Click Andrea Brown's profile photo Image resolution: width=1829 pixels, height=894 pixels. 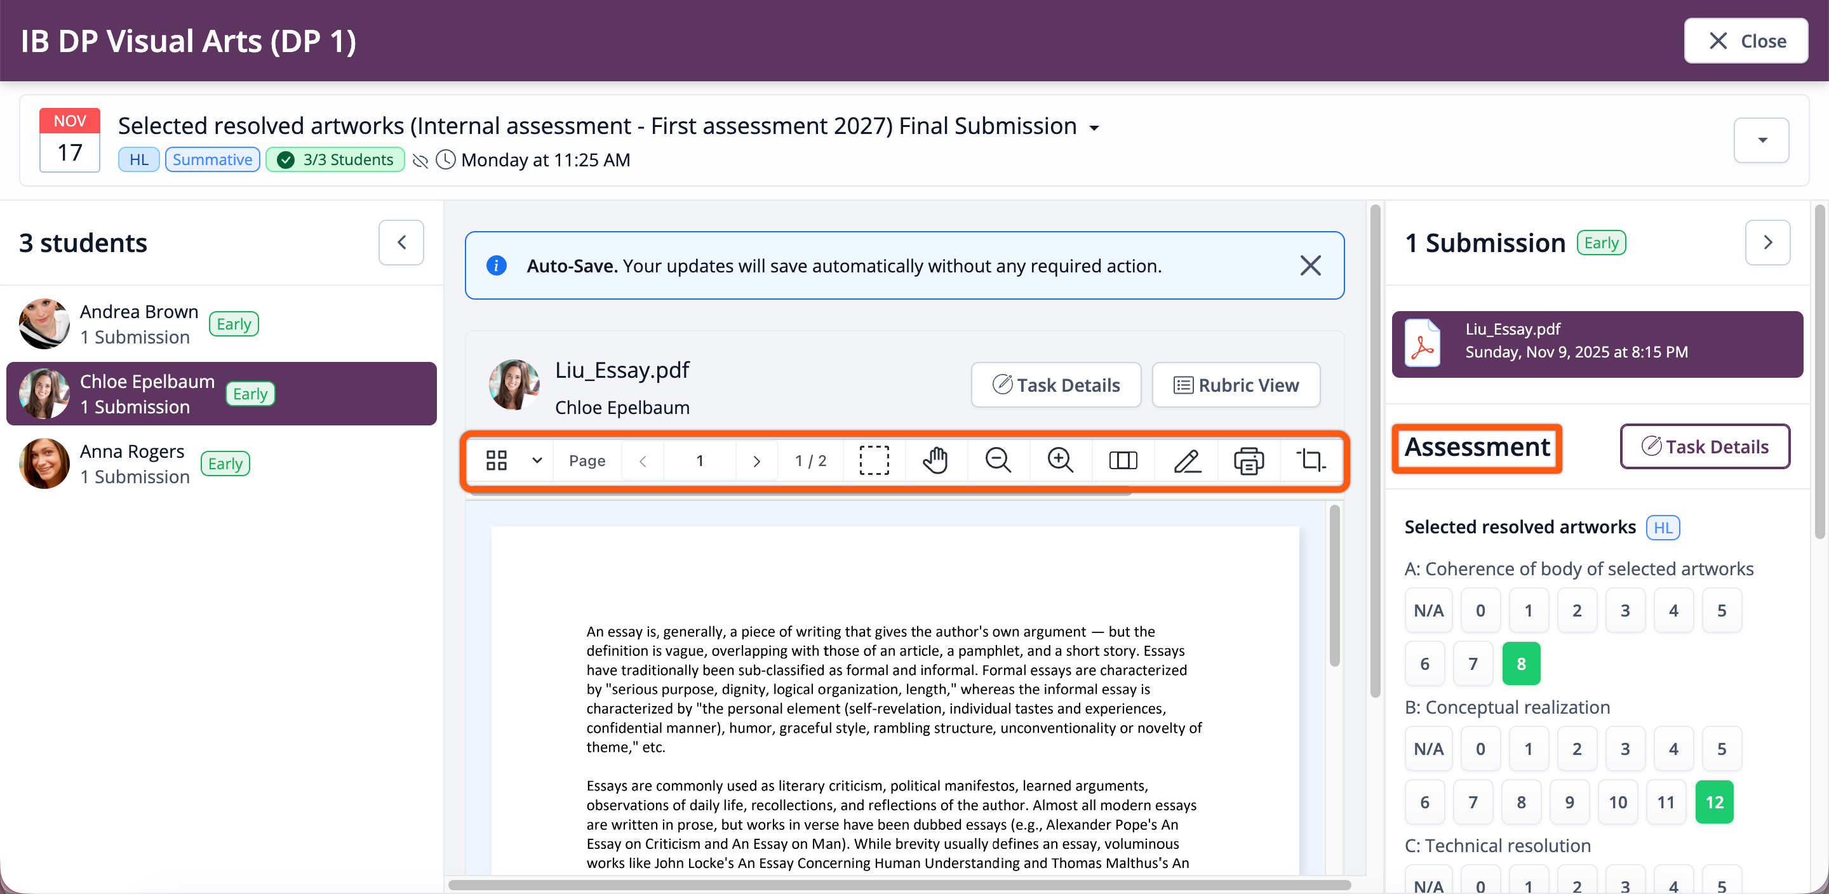(x=44, y=324)
